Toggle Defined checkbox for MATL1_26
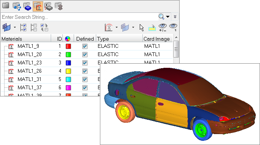The width and height of the screenshot is (260, 145). click(85, 71)
